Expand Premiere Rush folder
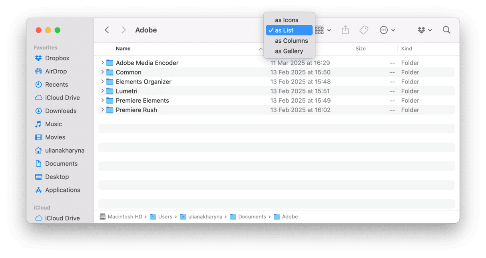The image size is (486, 258). pos(102,110)
